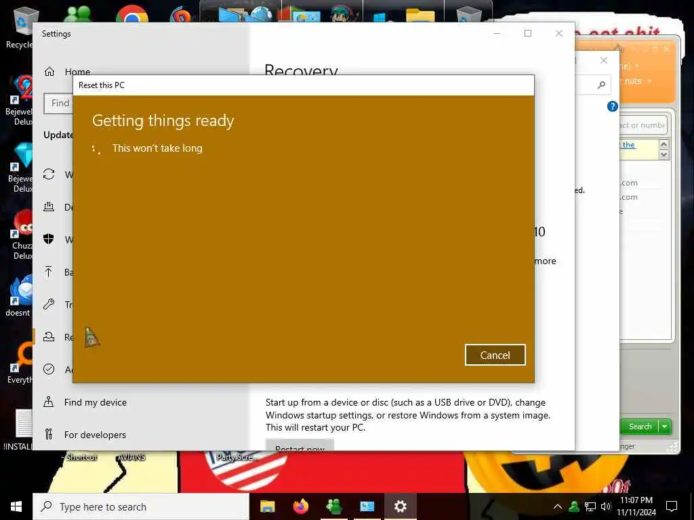Open Messenger app green people icon in taskbar
This screenshot has width=694, height=520.
tap(333, 506)
